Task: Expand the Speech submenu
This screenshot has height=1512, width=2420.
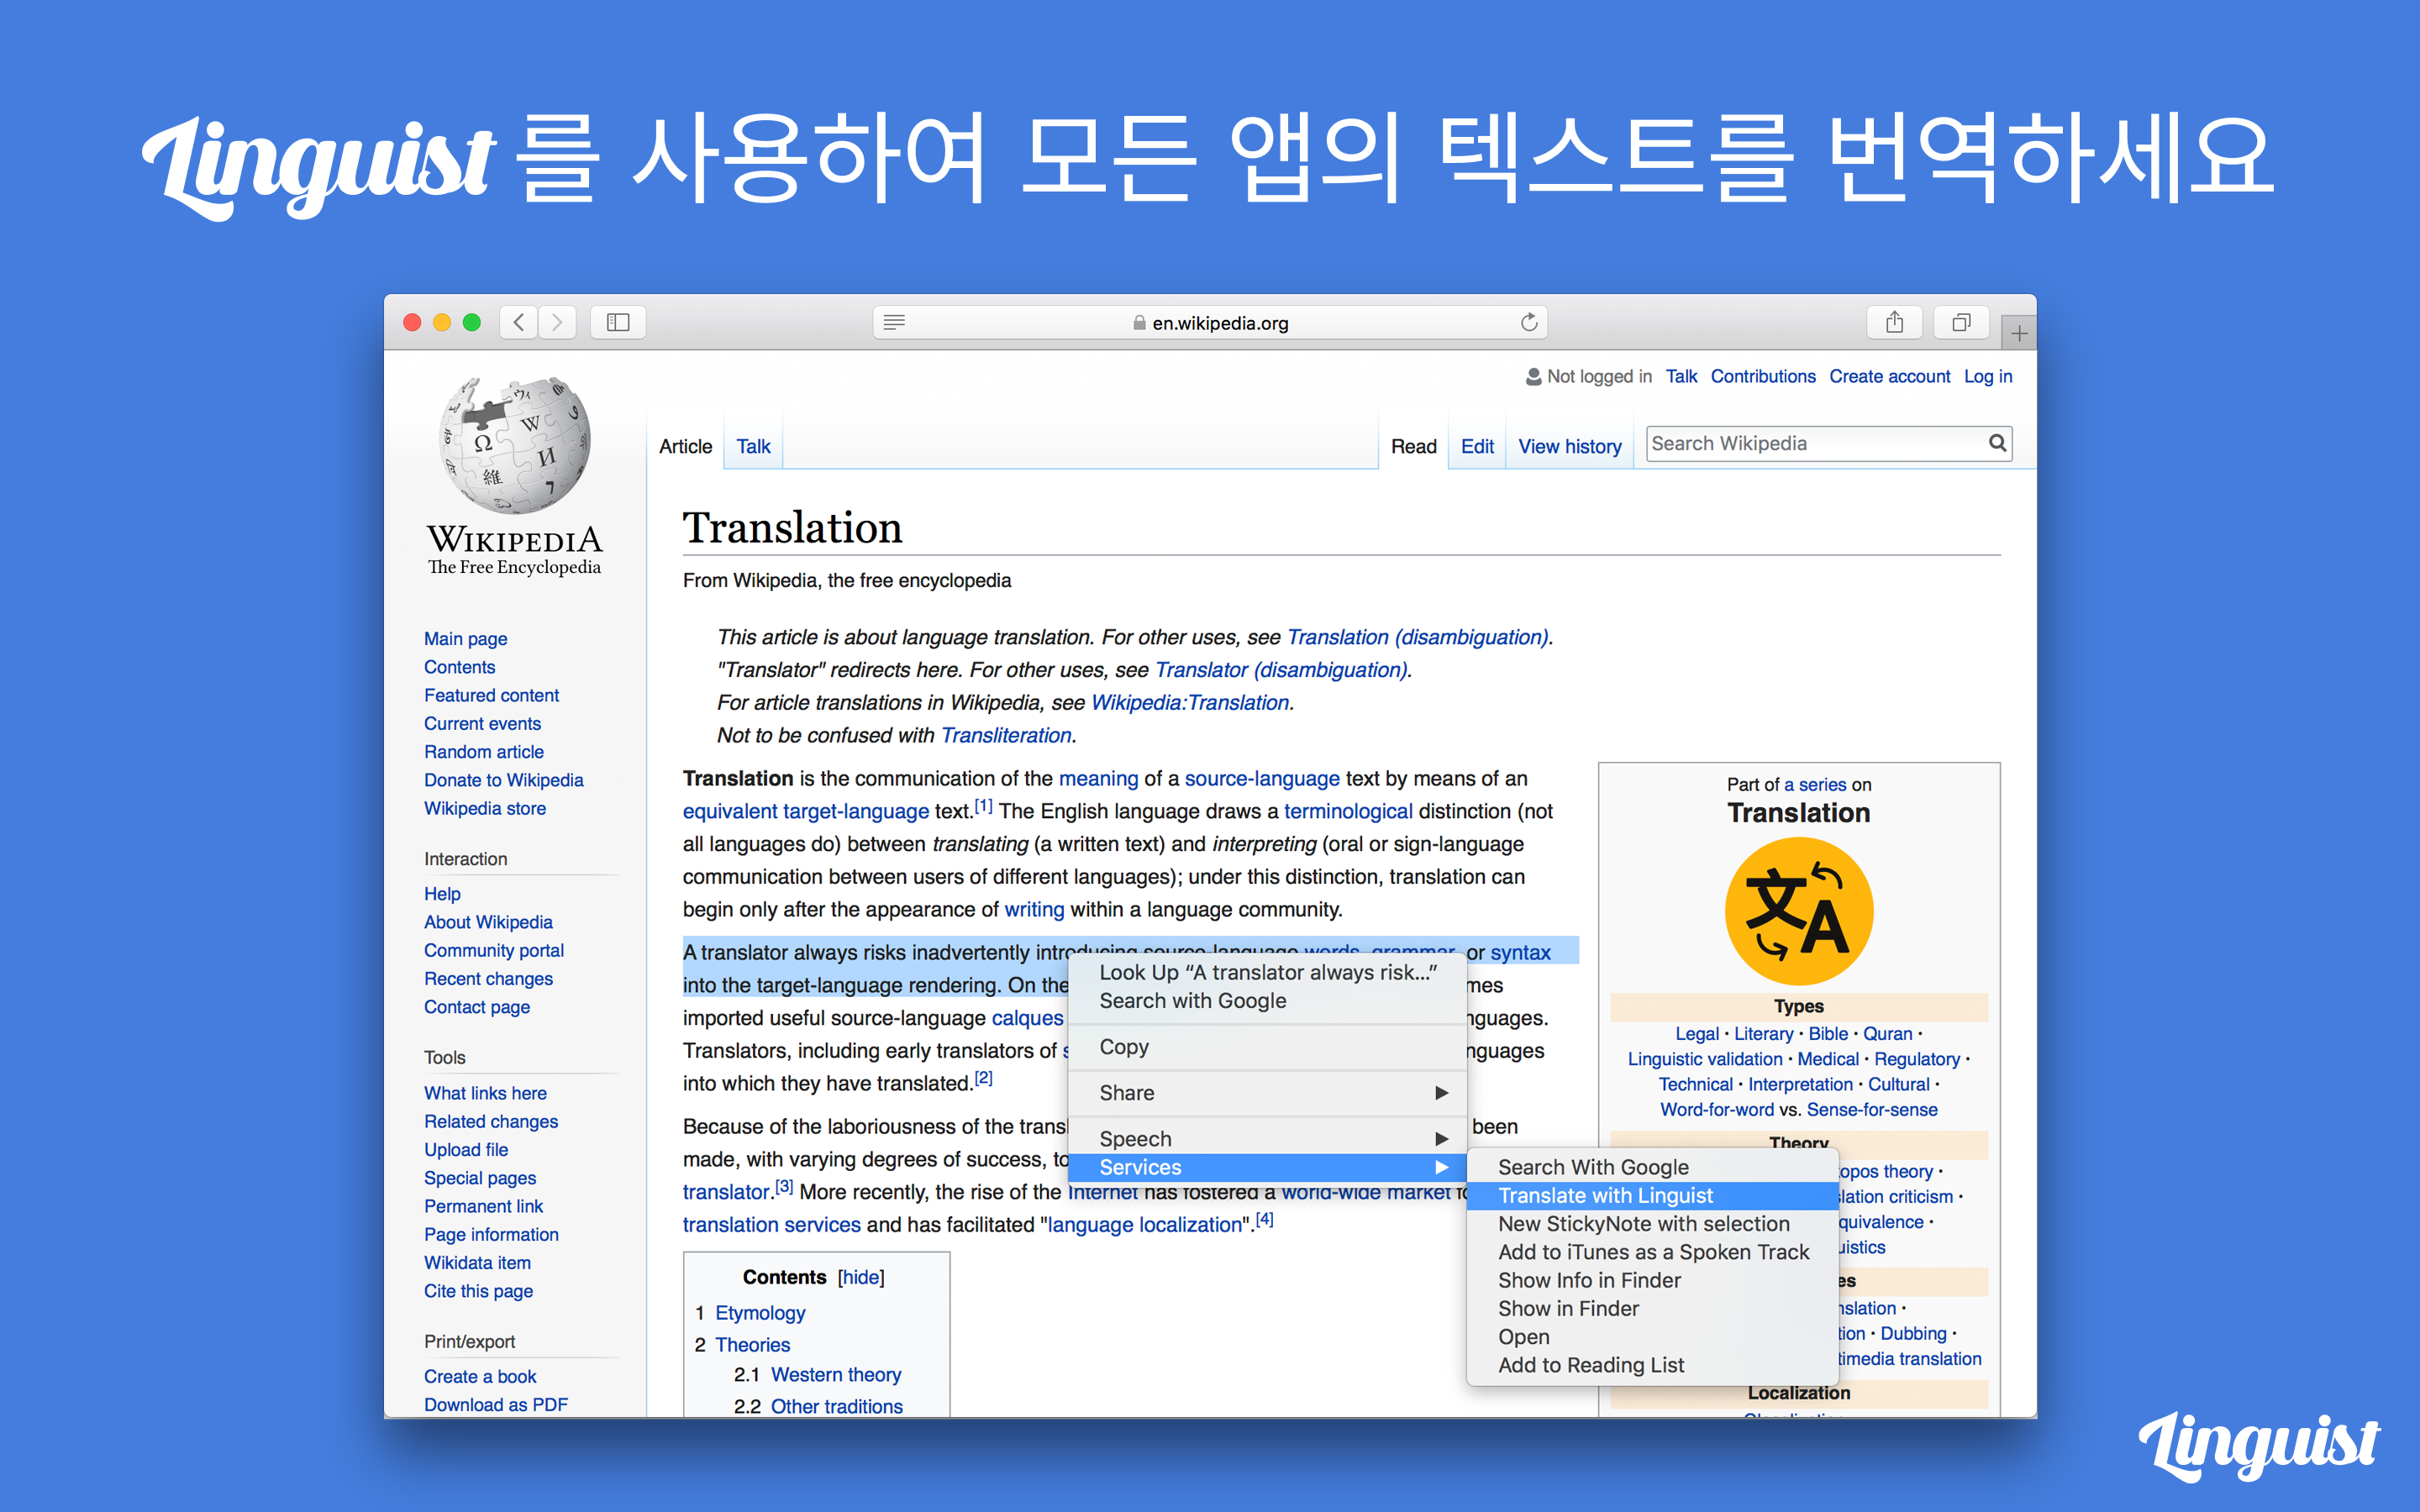Action: [1267, 1139]
